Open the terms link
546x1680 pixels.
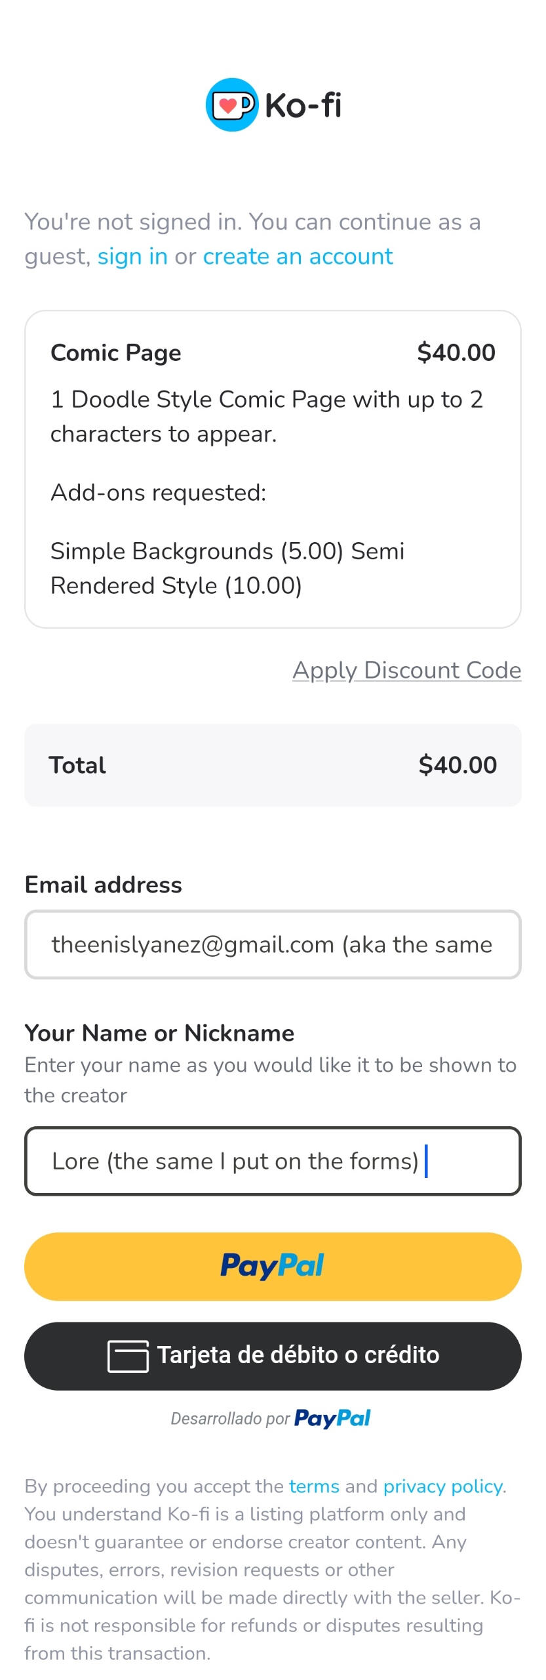pos(314,1486)
